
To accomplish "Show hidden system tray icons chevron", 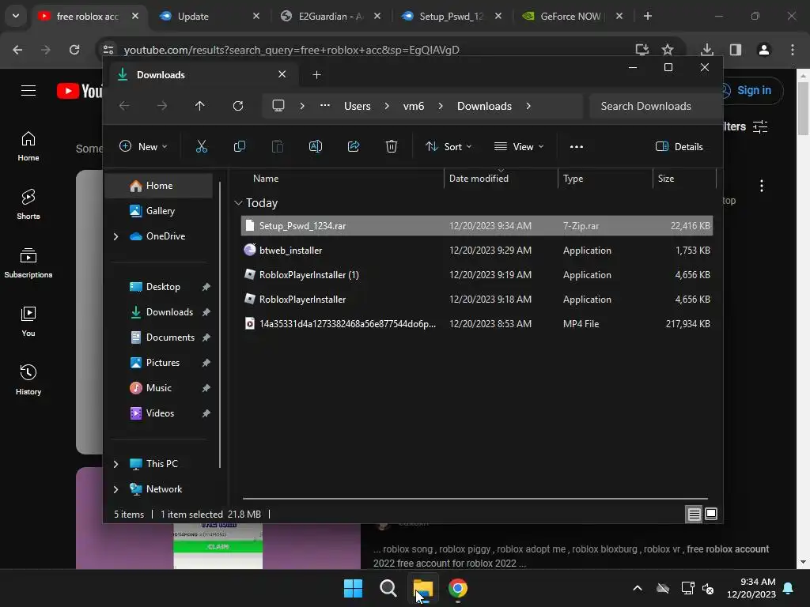I will tap(638, 588).
